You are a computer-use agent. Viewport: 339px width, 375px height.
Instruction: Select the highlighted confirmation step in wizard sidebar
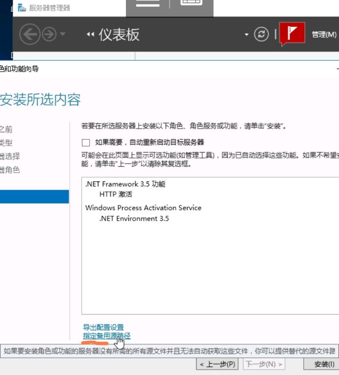34,196
